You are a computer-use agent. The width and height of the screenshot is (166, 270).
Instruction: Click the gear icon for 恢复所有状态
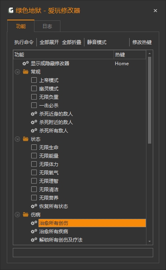(x=34, y=206)
